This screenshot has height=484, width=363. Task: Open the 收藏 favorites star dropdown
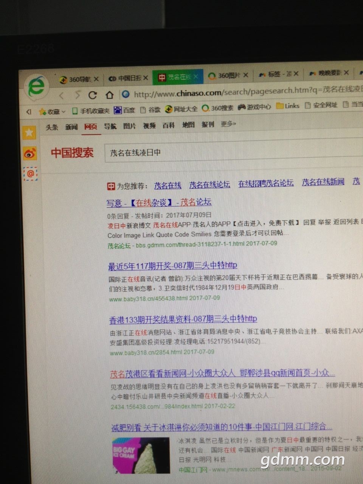[x=52, y=112]
